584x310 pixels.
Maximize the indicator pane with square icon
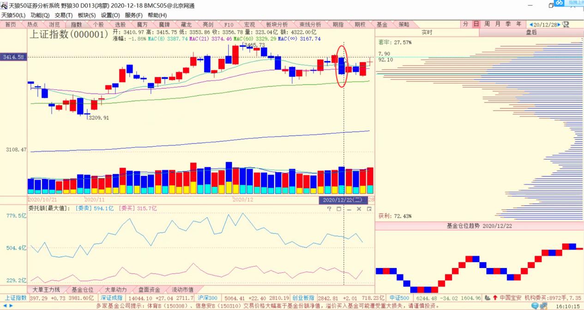click(339, 209)
